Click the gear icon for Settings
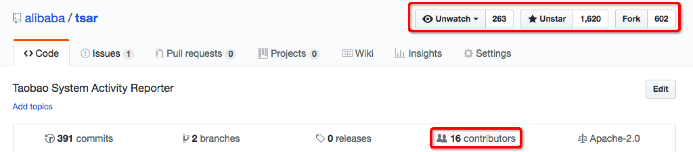This screenshot has height=152, width=693. click(x=468, y=54)
